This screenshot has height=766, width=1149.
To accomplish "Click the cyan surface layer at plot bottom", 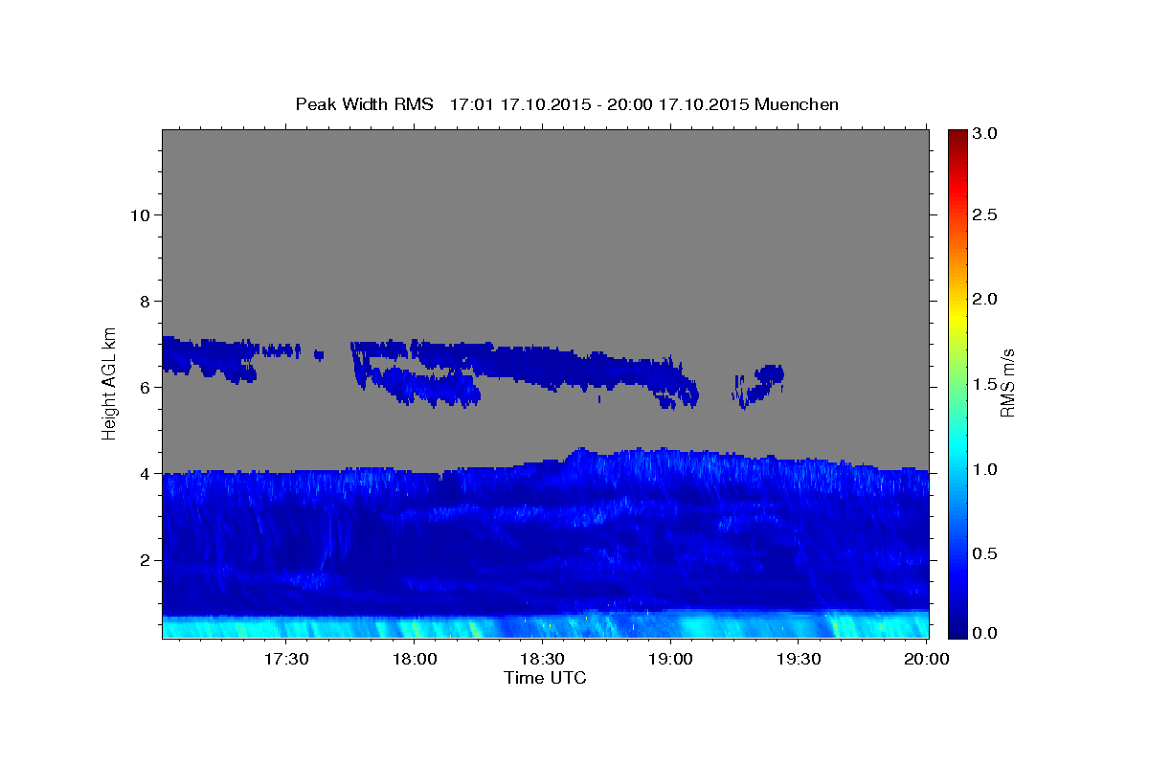I will (545, 627).
